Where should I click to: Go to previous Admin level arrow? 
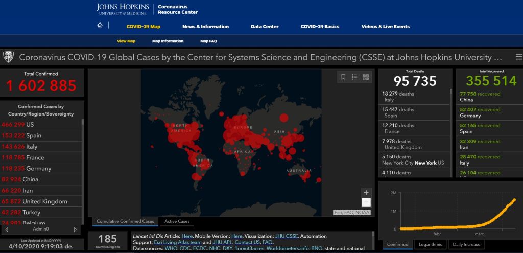click(7, 229)
